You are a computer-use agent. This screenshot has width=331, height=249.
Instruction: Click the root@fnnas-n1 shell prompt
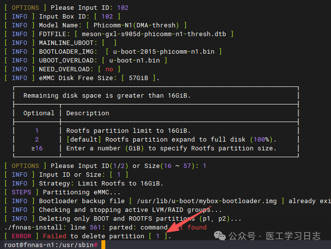49,245
